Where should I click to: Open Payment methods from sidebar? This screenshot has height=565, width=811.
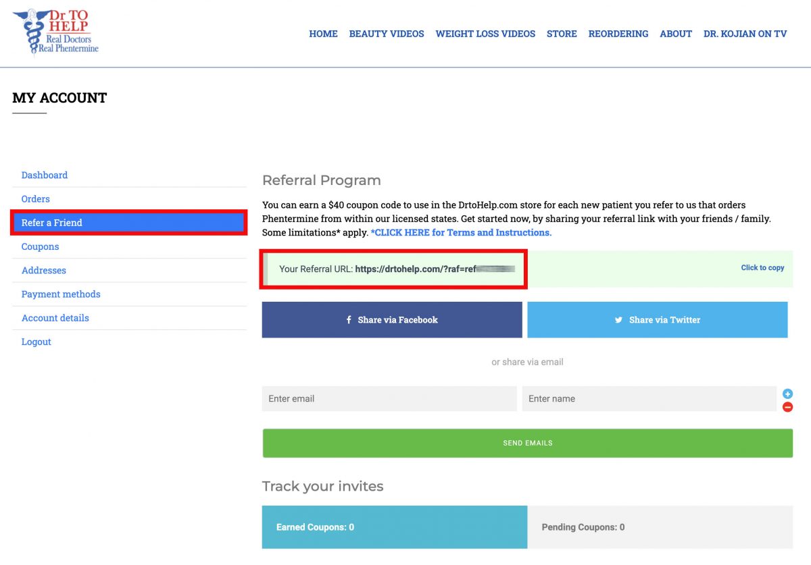(x=61, y=294)
